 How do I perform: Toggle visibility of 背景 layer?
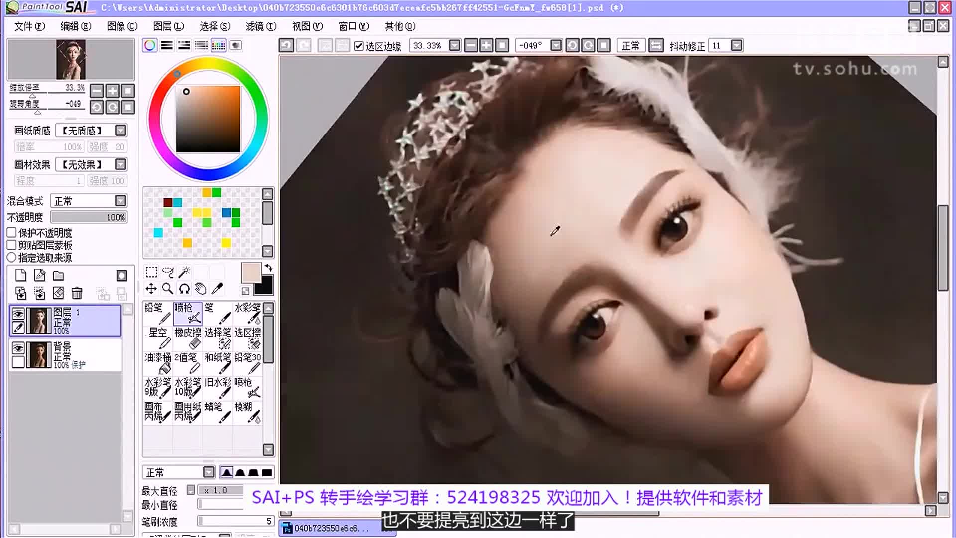click(x=19, y=347)
